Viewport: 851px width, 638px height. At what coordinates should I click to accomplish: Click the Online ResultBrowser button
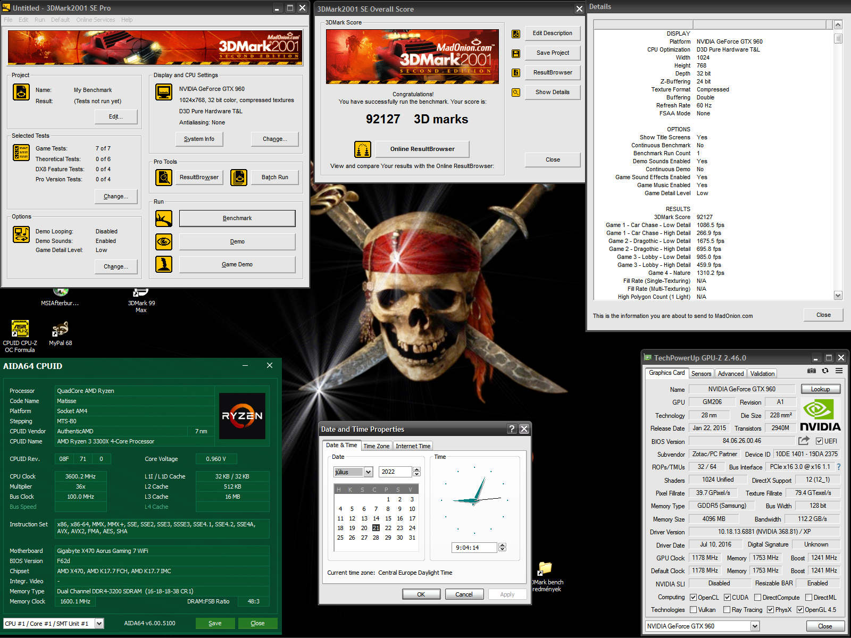pos(422,149)
